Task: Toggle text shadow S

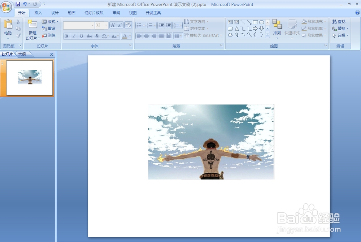Action: pyautogui.click(x=97, y=36)
